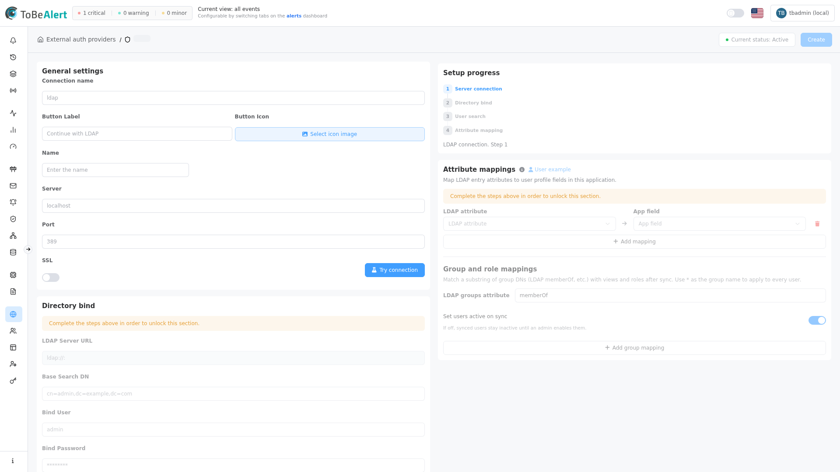840x472 pixels.
Task: Open the bar chart sidebar icon
Action: click(13, 130)
